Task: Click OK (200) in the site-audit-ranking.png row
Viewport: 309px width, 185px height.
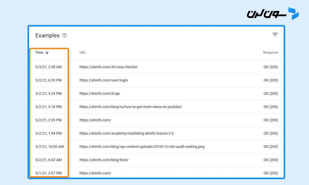Action: (x=271, y=146)
